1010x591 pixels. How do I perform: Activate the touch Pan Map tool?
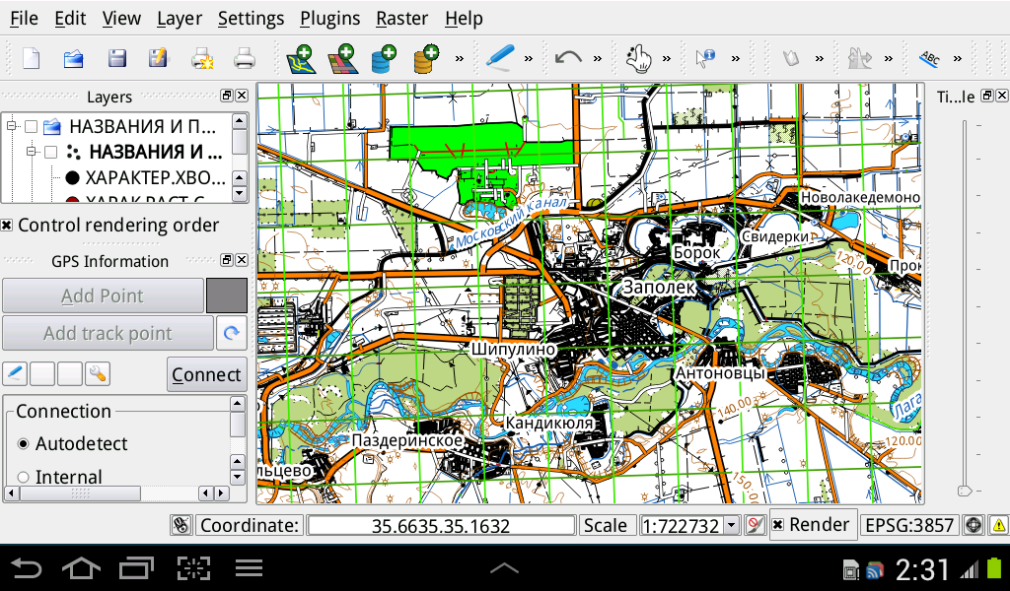click(639, 57)
